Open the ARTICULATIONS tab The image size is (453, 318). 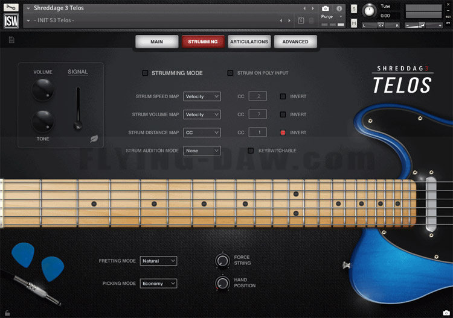(249, 42)
